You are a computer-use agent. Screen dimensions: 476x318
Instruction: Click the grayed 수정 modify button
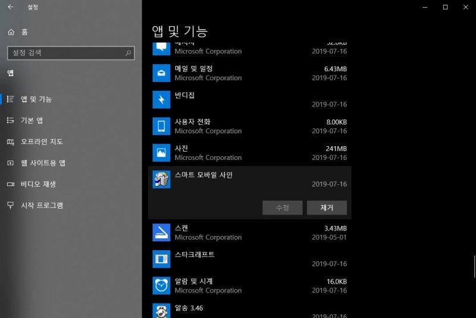pos(283,208)
